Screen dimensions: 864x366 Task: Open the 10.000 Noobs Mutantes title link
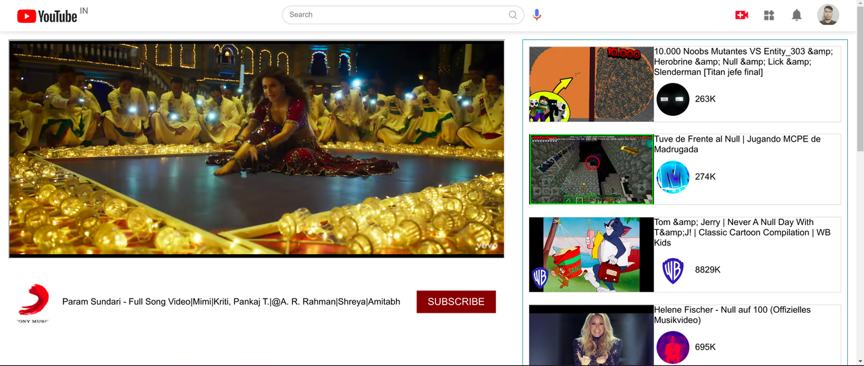[x=743, y=61]
